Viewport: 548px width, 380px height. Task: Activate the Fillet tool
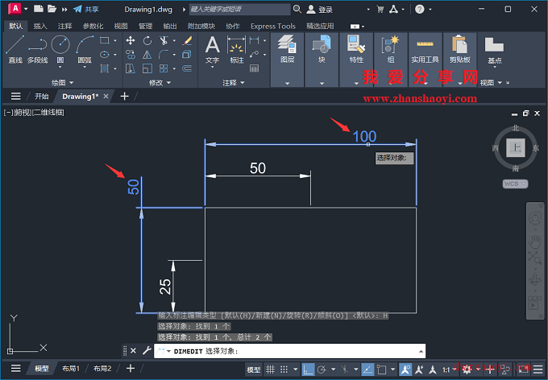164,55
